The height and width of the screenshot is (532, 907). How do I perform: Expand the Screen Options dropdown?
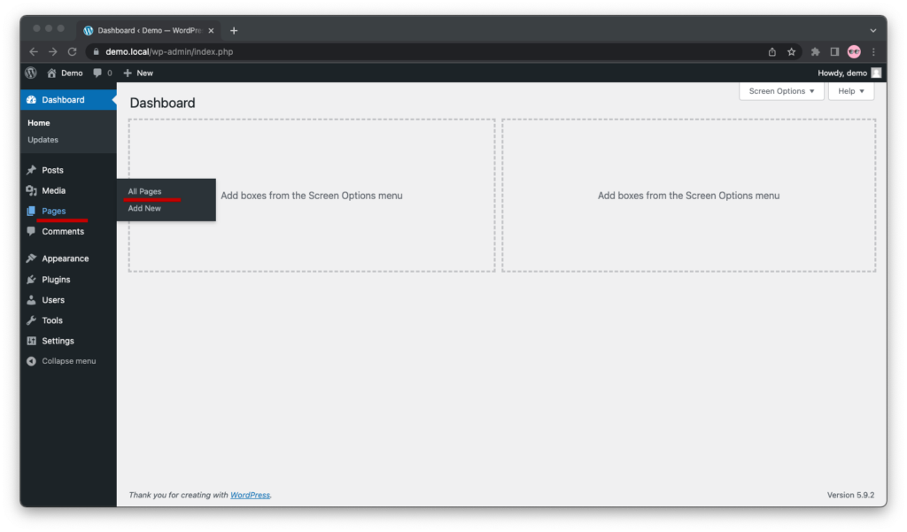click(x=781, y=91)
